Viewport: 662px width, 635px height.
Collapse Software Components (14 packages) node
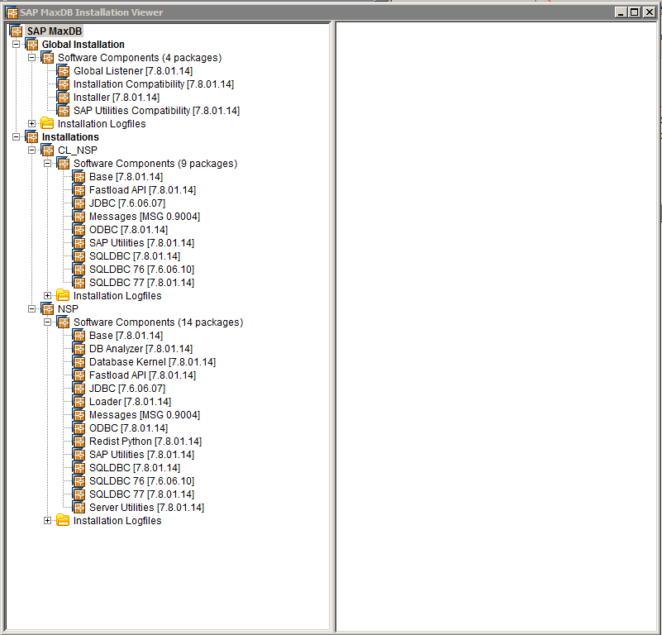coord(48,322)
